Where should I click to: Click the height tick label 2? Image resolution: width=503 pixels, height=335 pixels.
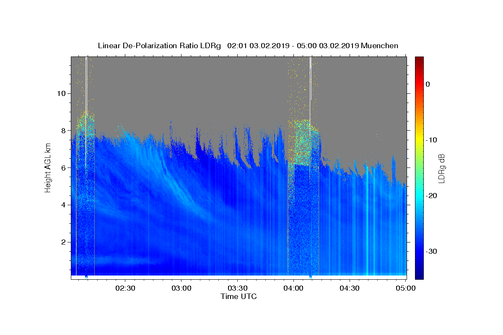coord(64,242)
